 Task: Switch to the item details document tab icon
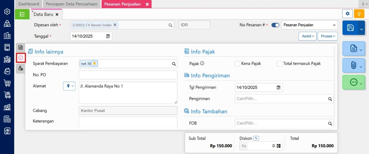(x=20, y=48)
